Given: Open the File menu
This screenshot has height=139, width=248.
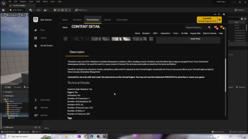Looking at the screenshot, I should [x=10, y=2].
